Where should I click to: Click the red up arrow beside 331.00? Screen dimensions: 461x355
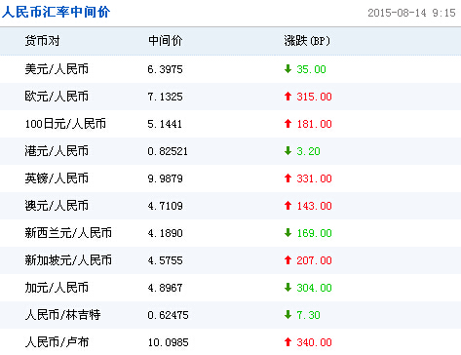pos(288,178)
